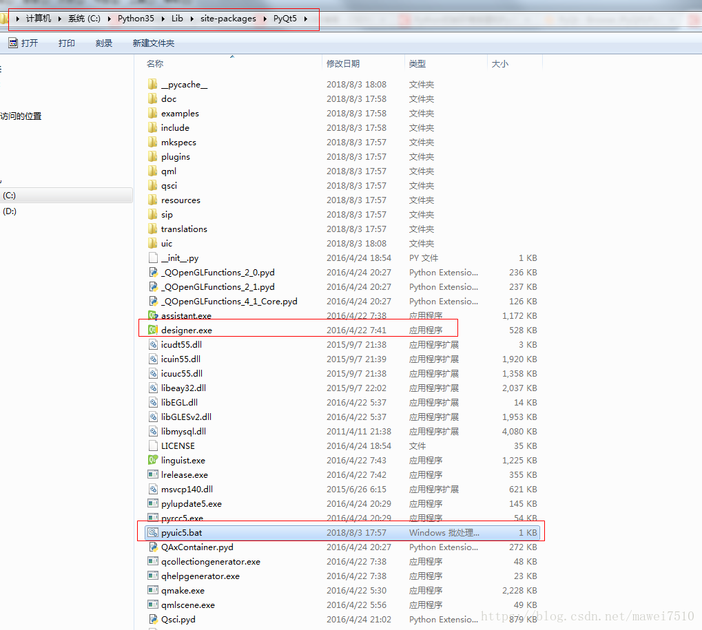
Task: Navigate to 系统 (C:) in the breadcrumb
Action: click(x=84, y=19)
